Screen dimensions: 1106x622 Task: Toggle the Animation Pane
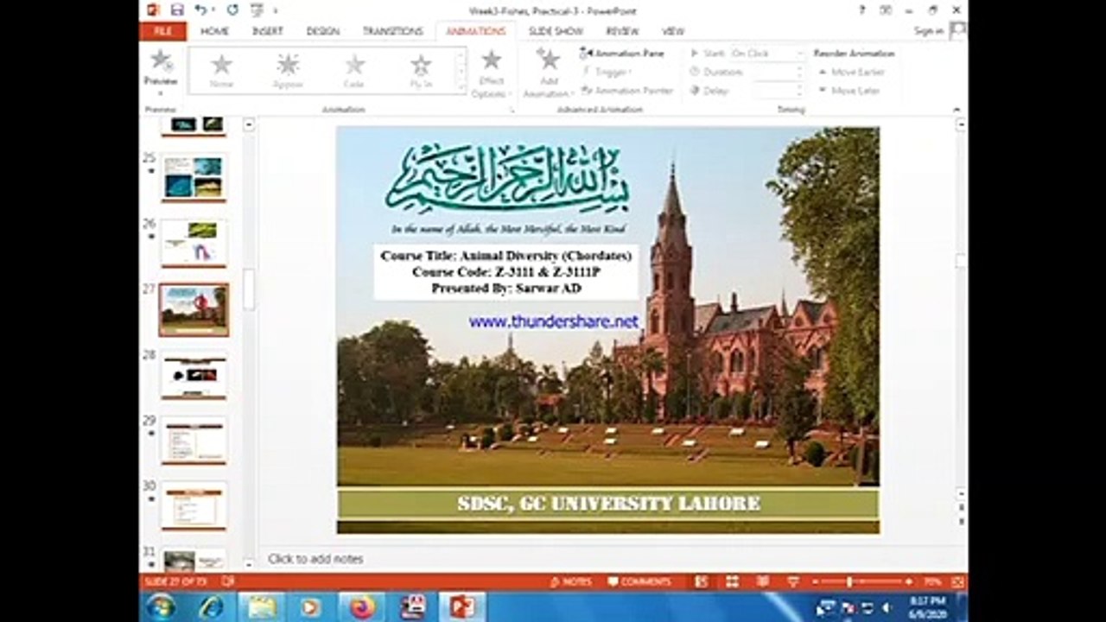(x=622, y=53)
